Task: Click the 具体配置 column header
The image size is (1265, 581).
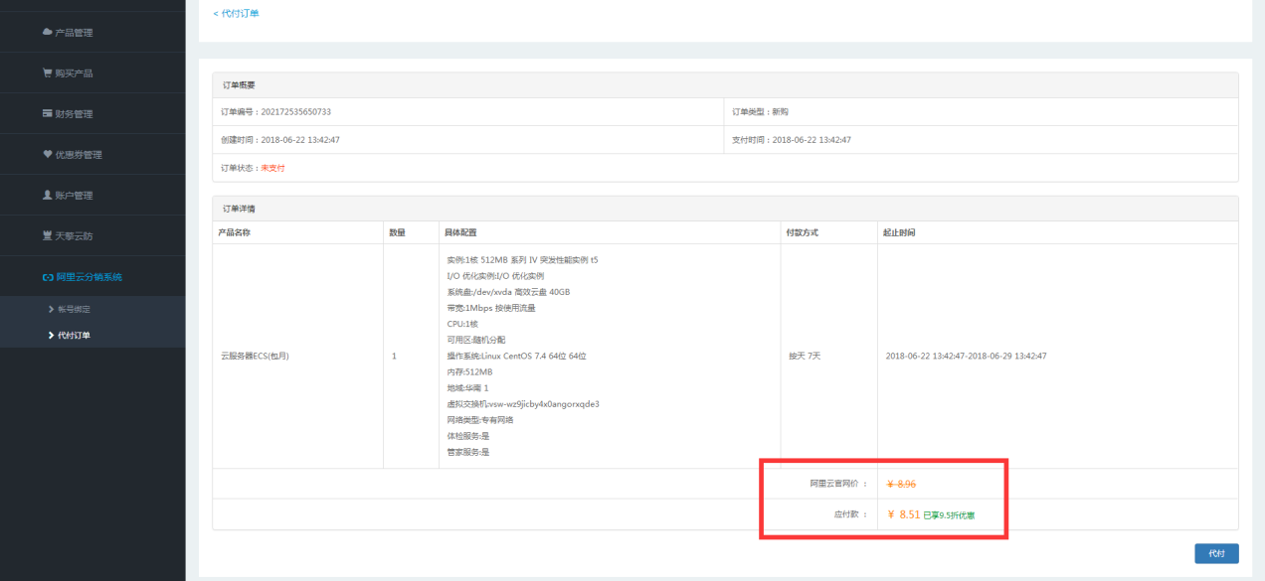Action: click(460, 232)
